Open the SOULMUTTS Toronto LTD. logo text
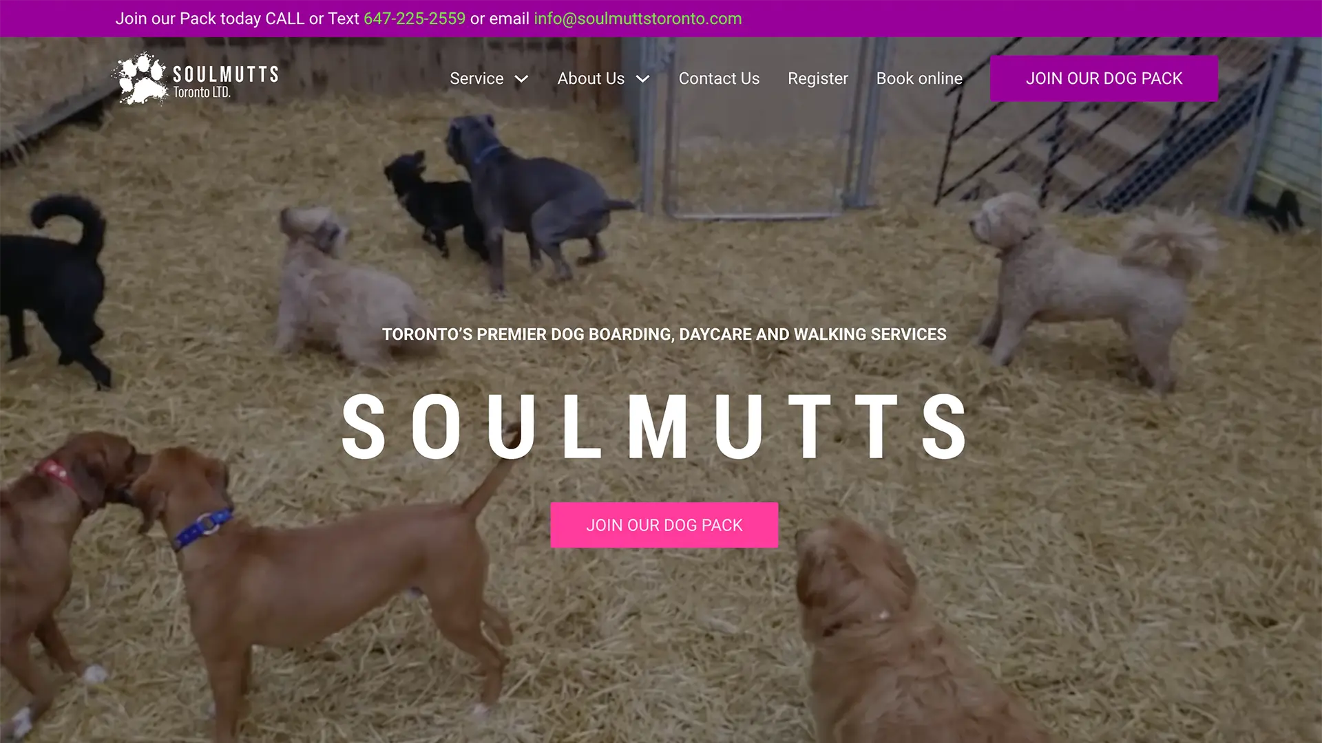 pyautogui.click(x=225, y=81)
